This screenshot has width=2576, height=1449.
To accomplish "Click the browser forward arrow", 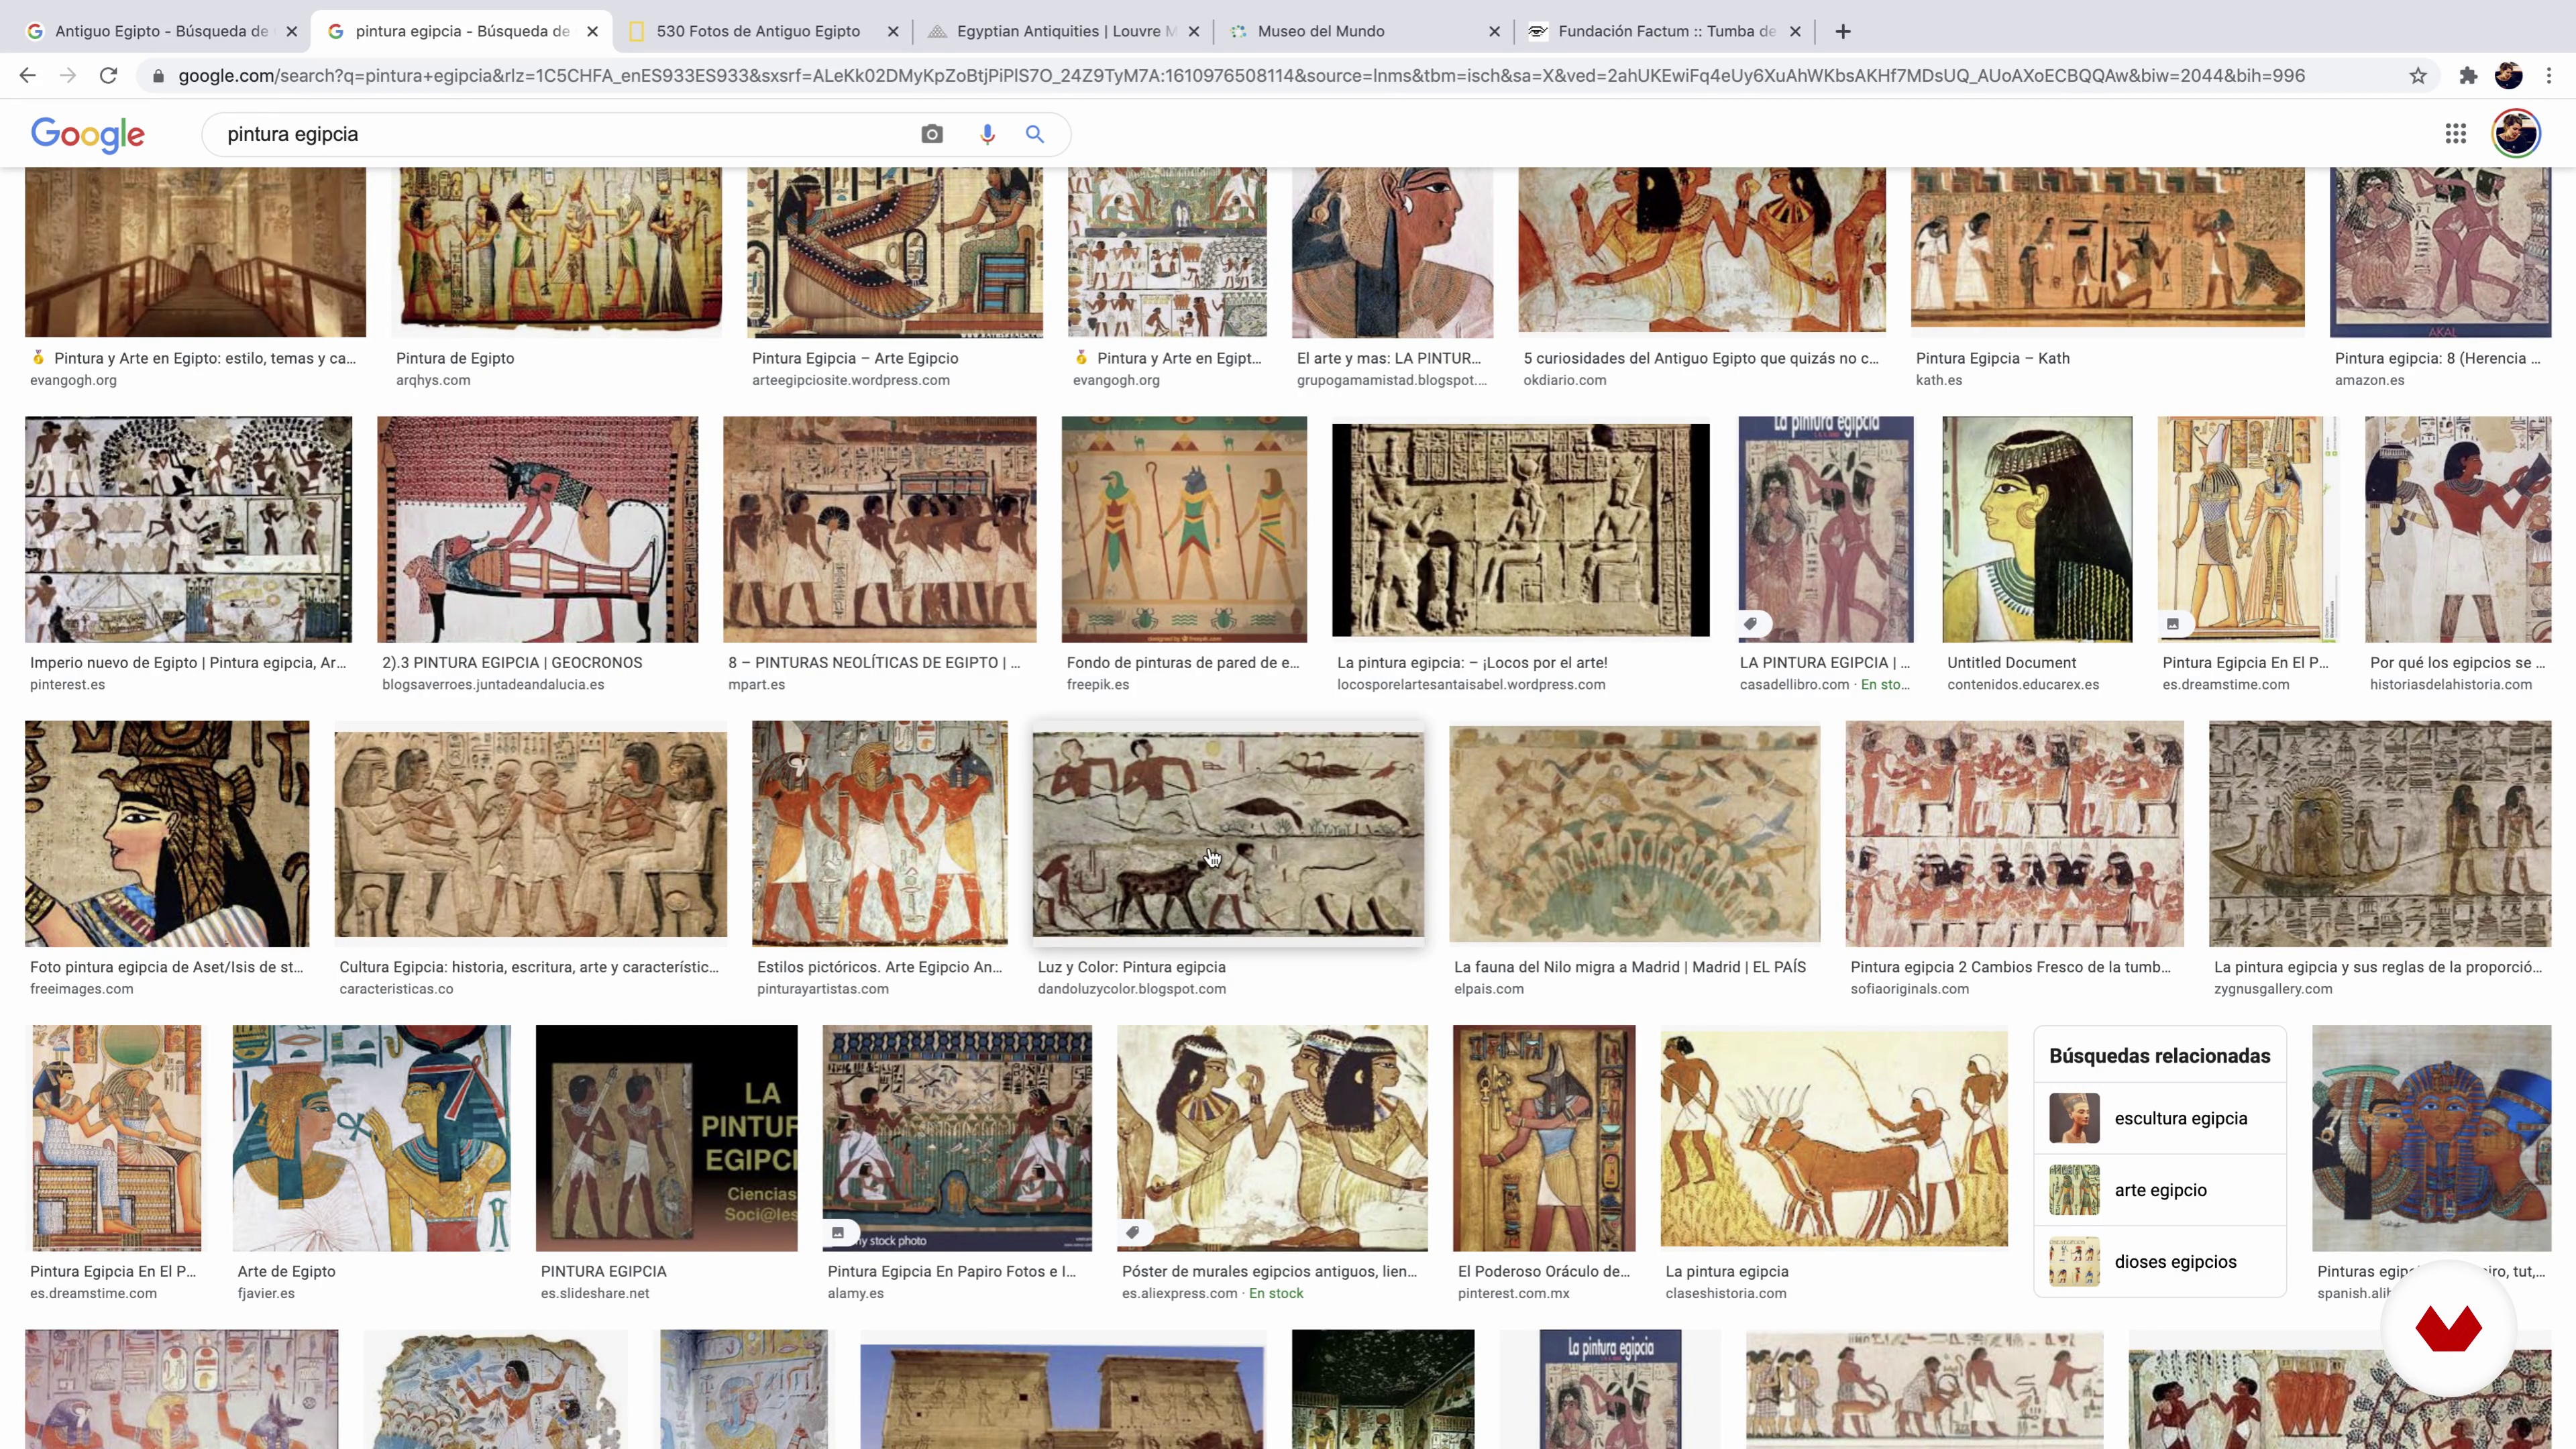I will pyautogui.click(x=67, y=76).
